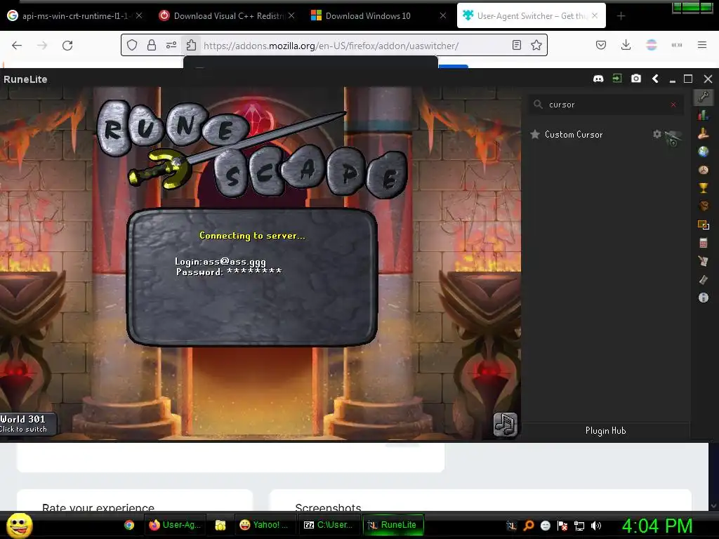This screenshot has height=539, width=719.
Task: Open Time Tracking clock panel
Action: (x=704, y=170)
